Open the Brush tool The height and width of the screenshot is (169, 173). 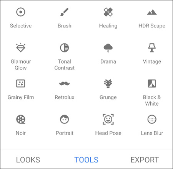coord(64,12)
